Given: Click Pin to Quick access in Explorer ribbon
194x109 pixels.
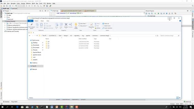Looking at the screenshot, I should (x=32, y=26).
